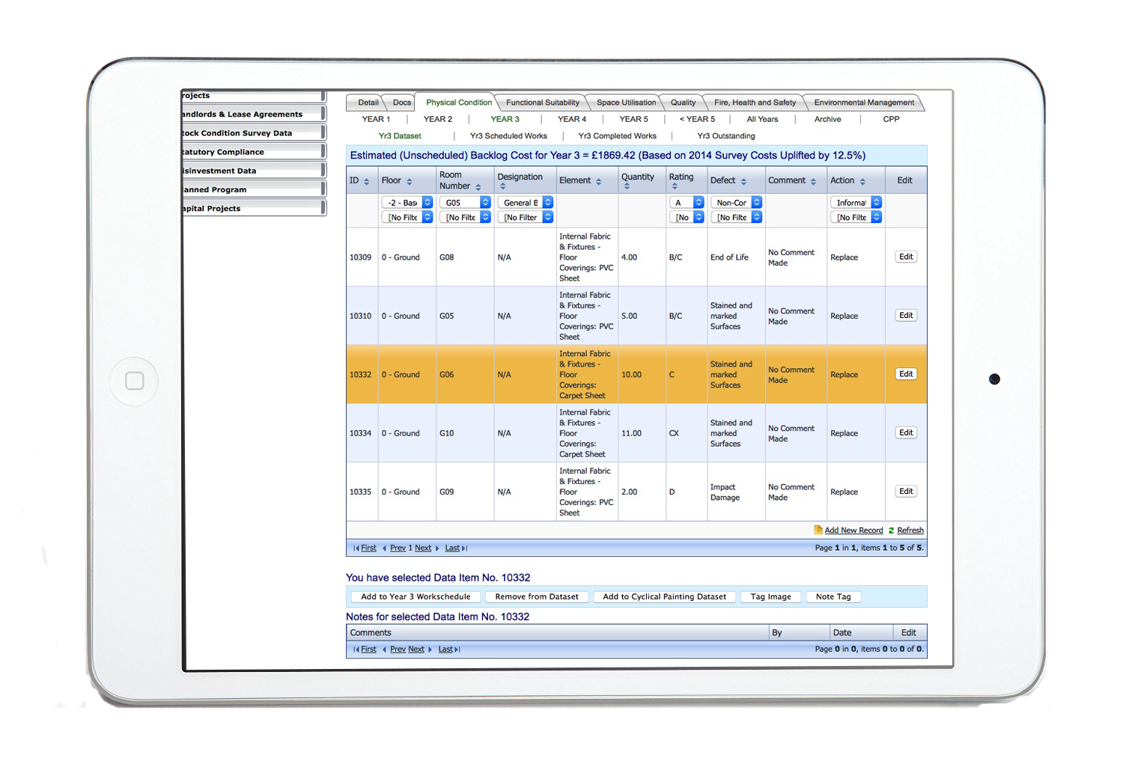Image resolution: width=1123 pixels, height=764 pixels.
Task: Switch to the Detail tab
Action: (x=368, y=103)
